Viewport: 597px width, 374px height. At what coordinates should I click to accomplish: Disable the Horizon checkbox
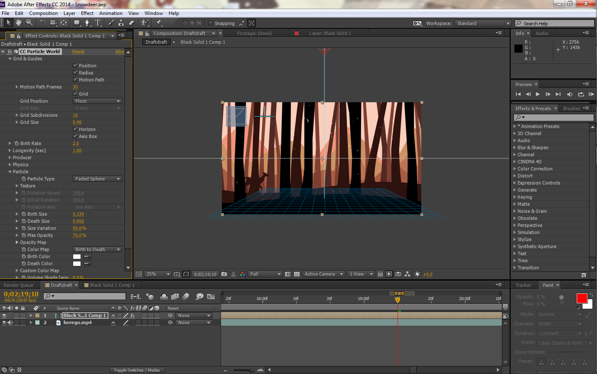click(75, 129)
